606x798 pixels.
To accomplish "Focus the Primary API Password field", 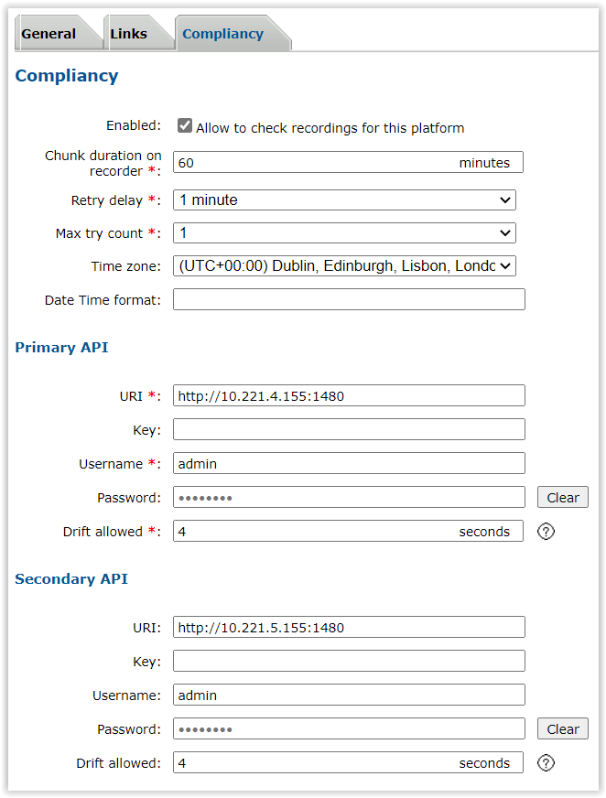I will (349, 497).
